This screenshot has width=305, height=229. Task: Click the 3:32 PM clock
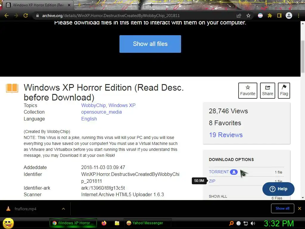[279, 223]
